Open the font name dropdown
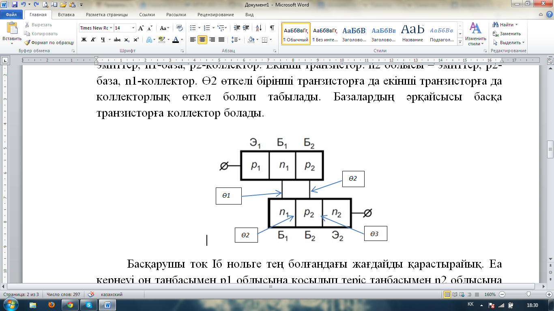The width and height of the screenshot is (554, 311). [111, 28]
